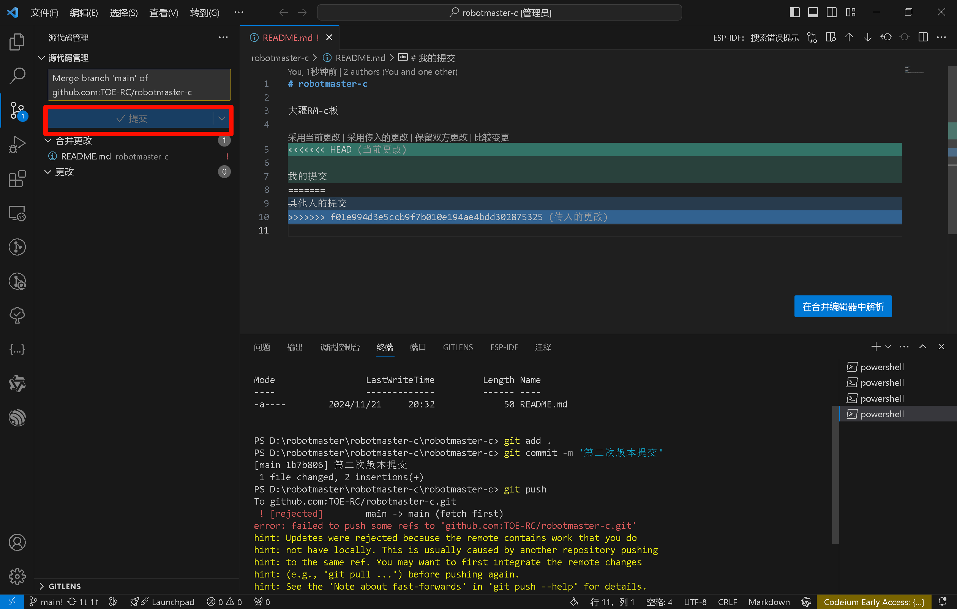Open the Codeium braces icon view
The width and height of the screenshot is (957, 609).
[17, 350]
